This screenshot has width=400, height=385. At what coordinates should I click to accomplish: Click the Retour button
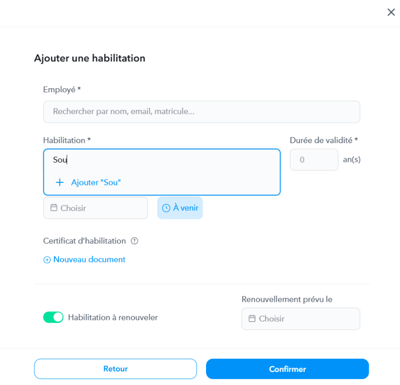(115, 369)
